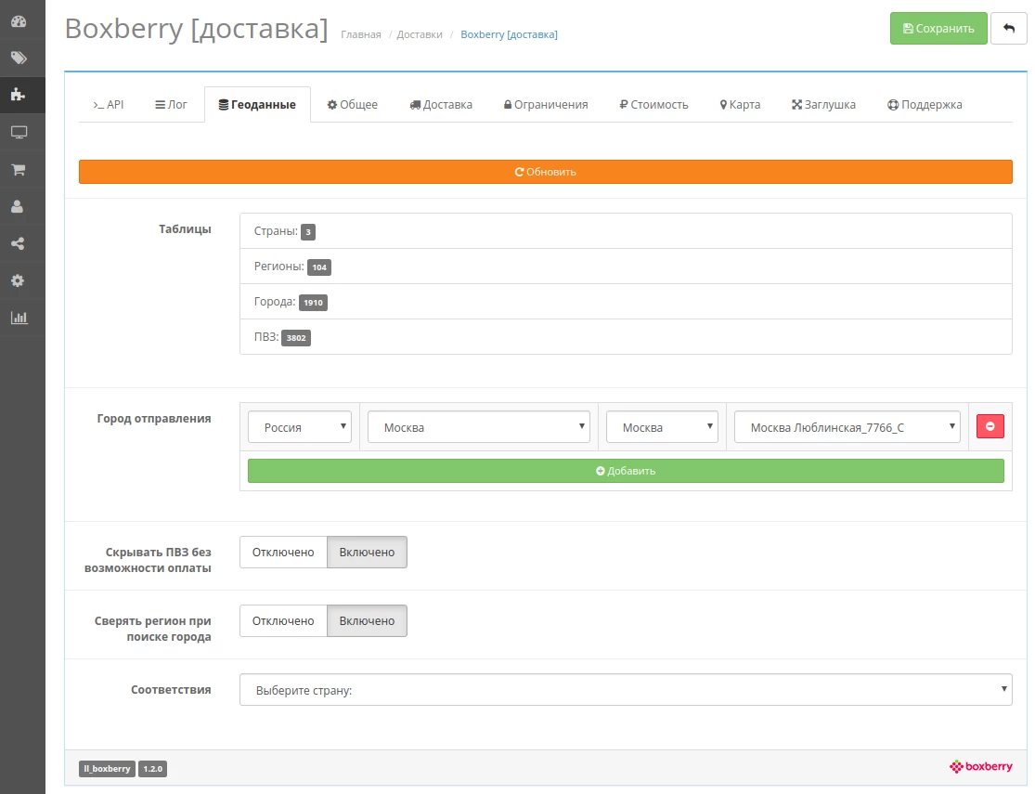1035x794 pixels.
Task: Open the extensions puzzle icon in sidebar
Action: tap(19, 95)
